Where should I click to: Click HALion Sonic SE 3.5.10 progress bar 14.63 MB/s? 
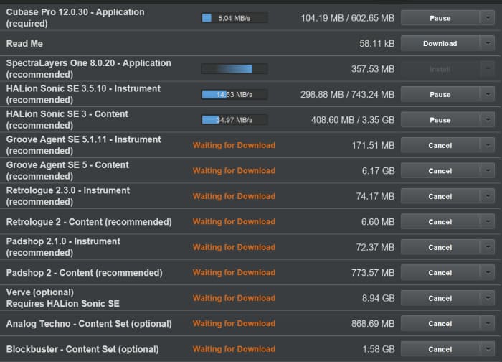point(235,94)
